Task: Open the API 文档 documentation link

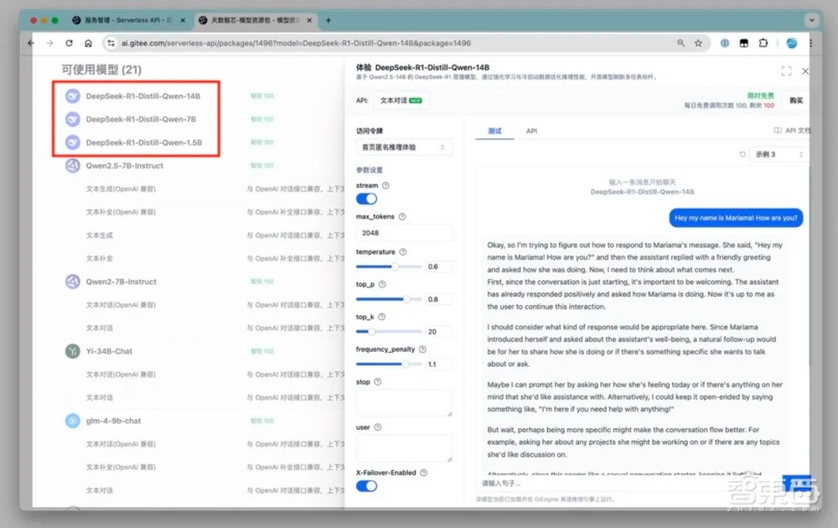Action: click(x=792, y=131)
